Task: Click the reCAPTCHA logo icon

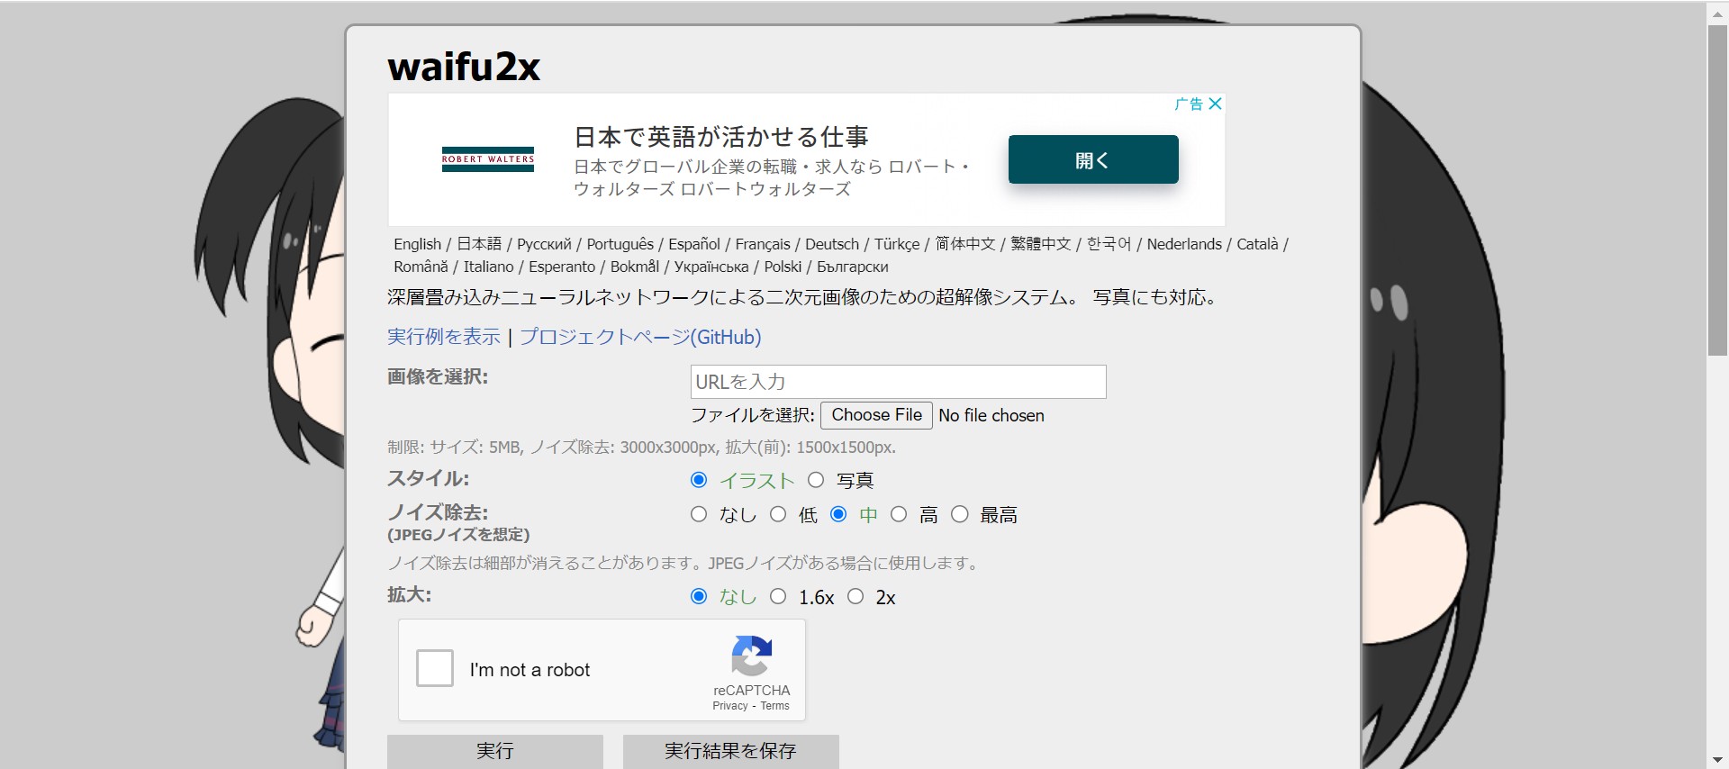Action: [x=751, y=656]
